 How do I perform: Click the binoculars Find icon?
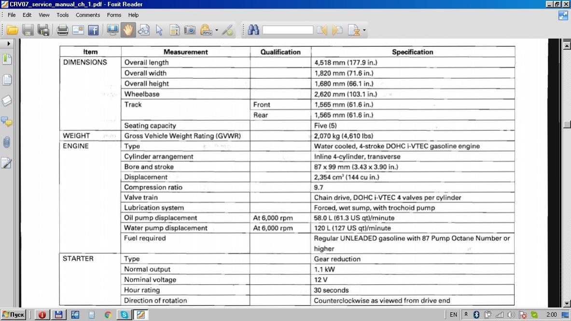pos(253,30)
